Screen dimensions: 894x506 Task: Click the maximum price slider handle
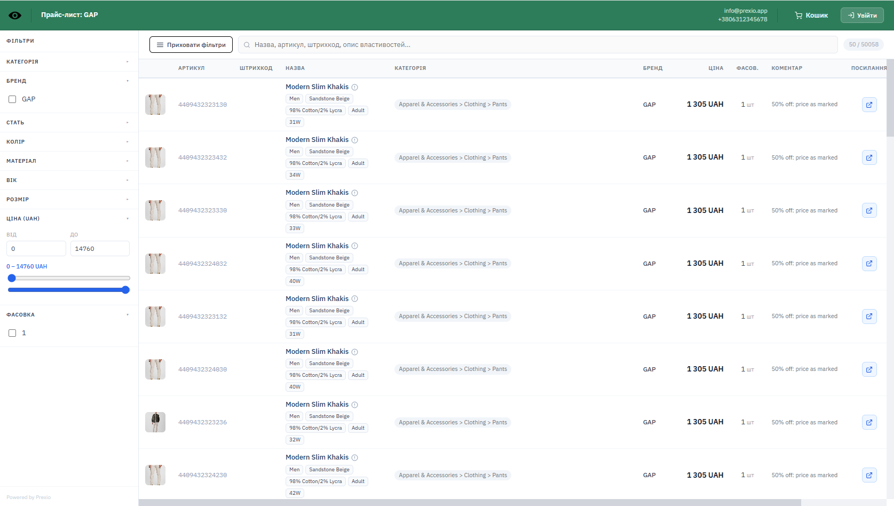[125, 290]
